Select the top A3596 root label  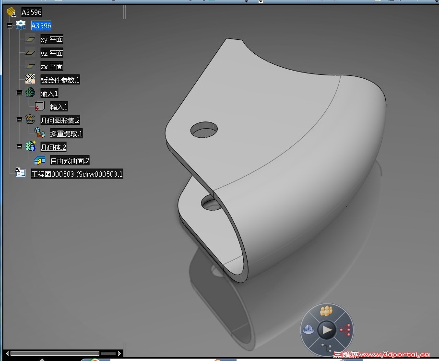[x=31, y=12]
